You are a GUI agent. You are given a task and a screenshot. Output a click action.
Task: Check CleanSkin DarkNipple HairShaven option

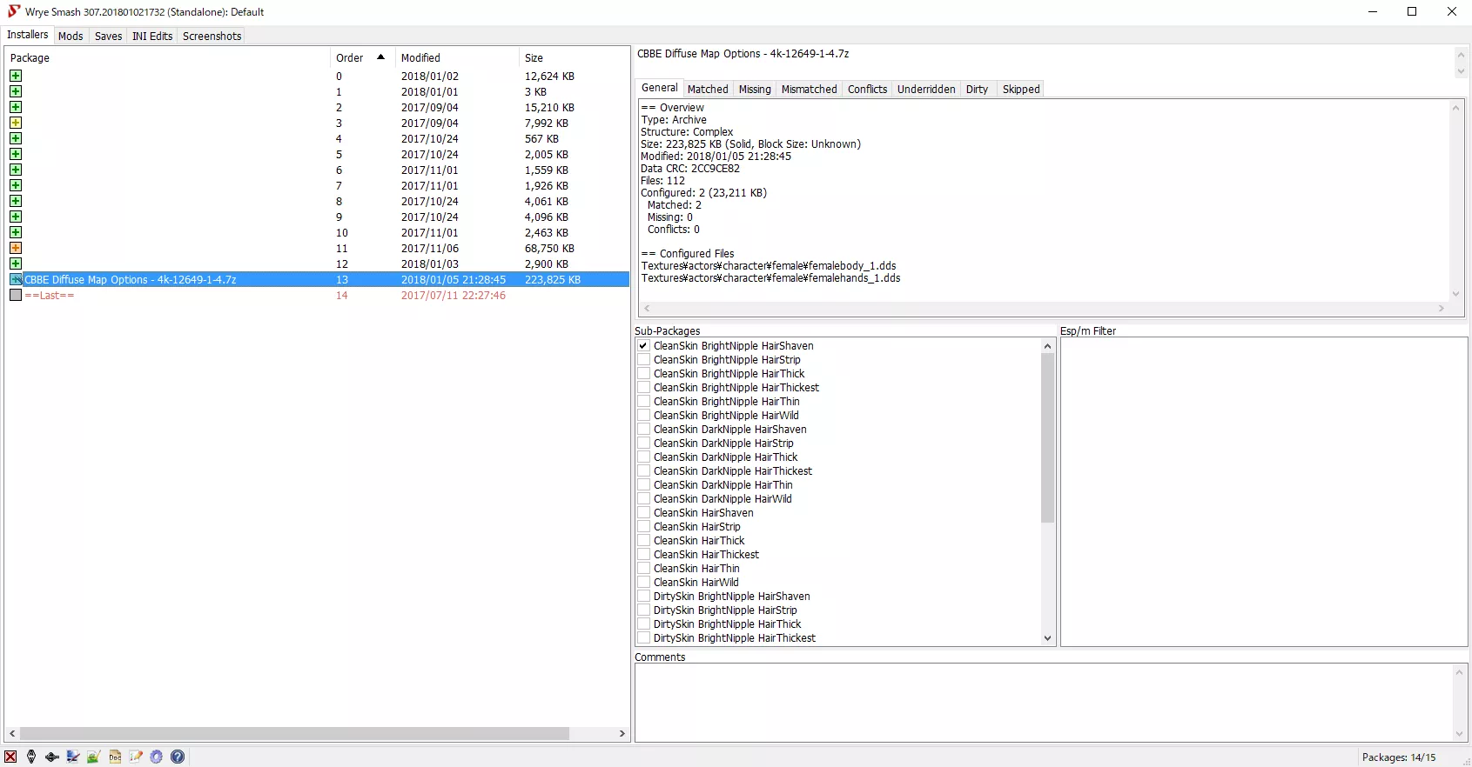tap(644, 429)
